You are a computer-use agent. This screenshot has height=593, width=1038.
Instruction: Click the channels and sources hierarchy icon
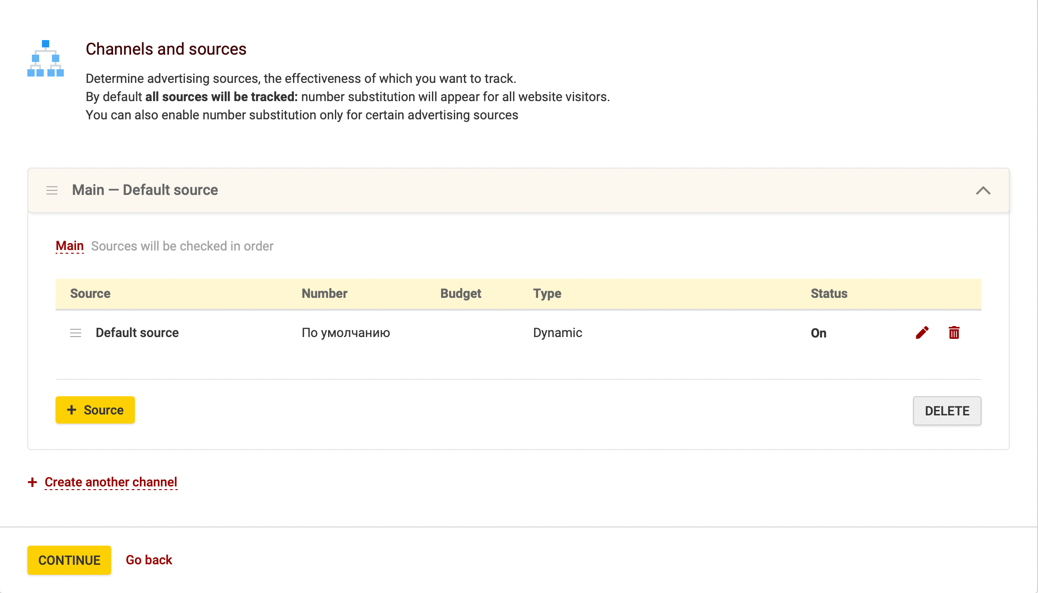coord(45,60)
